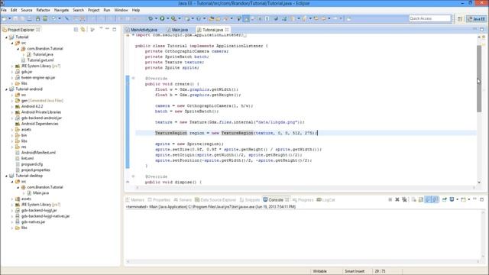Click Smart Insert in the status bar

tap(355, 271)
